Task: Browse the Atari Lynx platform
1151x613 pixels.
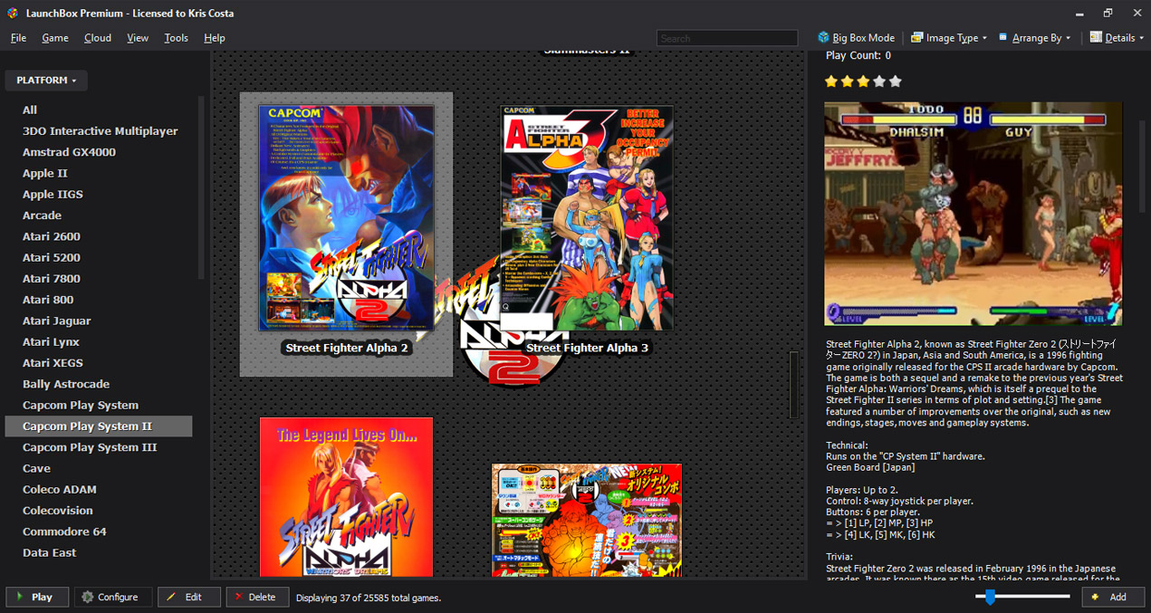Action: click(x=51, y=341)
